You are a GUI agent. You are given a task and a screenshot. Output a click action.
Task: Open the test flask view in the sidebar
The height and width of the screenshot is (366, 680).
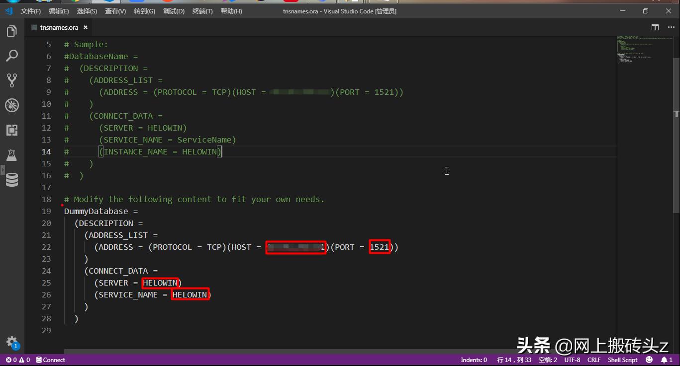click(12, 155)
